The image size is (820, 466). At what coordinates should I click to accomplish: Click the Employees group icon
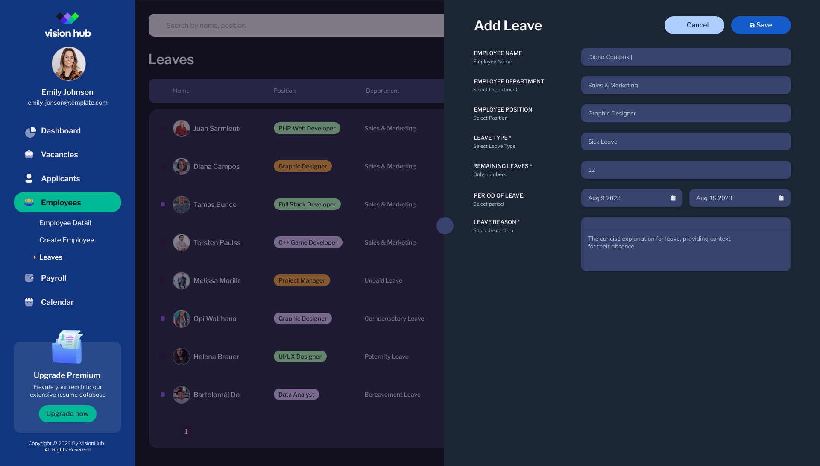[29, 202]
